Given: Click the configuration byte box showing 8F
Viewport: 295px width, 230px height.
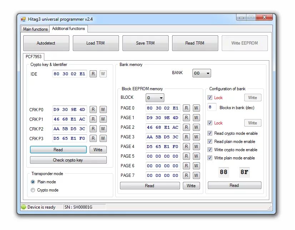Looking at the screenshot, I should pyautogui.click(x=244, y=172).
